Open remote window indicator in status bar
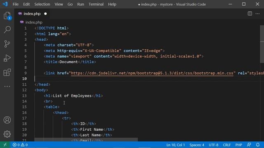 [x=5, y=145]
